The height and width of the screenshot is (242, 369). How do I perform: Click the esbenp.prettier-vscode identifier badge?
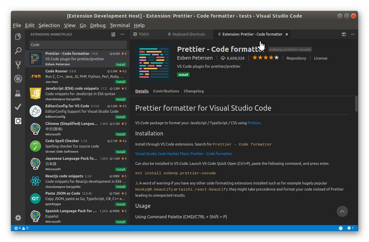(x=290, y=49)
